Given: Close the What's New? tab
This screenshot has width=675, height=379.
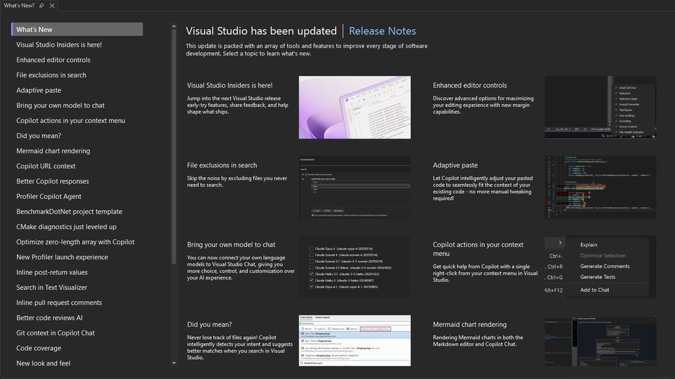Looking at the screenshot, I should click(x=52, y=6).
